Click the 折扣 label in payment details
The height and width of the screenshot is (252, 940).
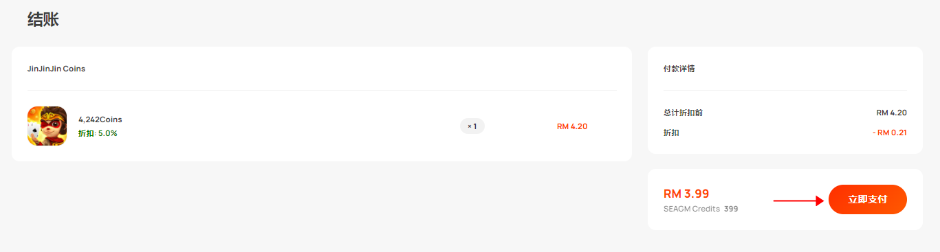point(671,133)
